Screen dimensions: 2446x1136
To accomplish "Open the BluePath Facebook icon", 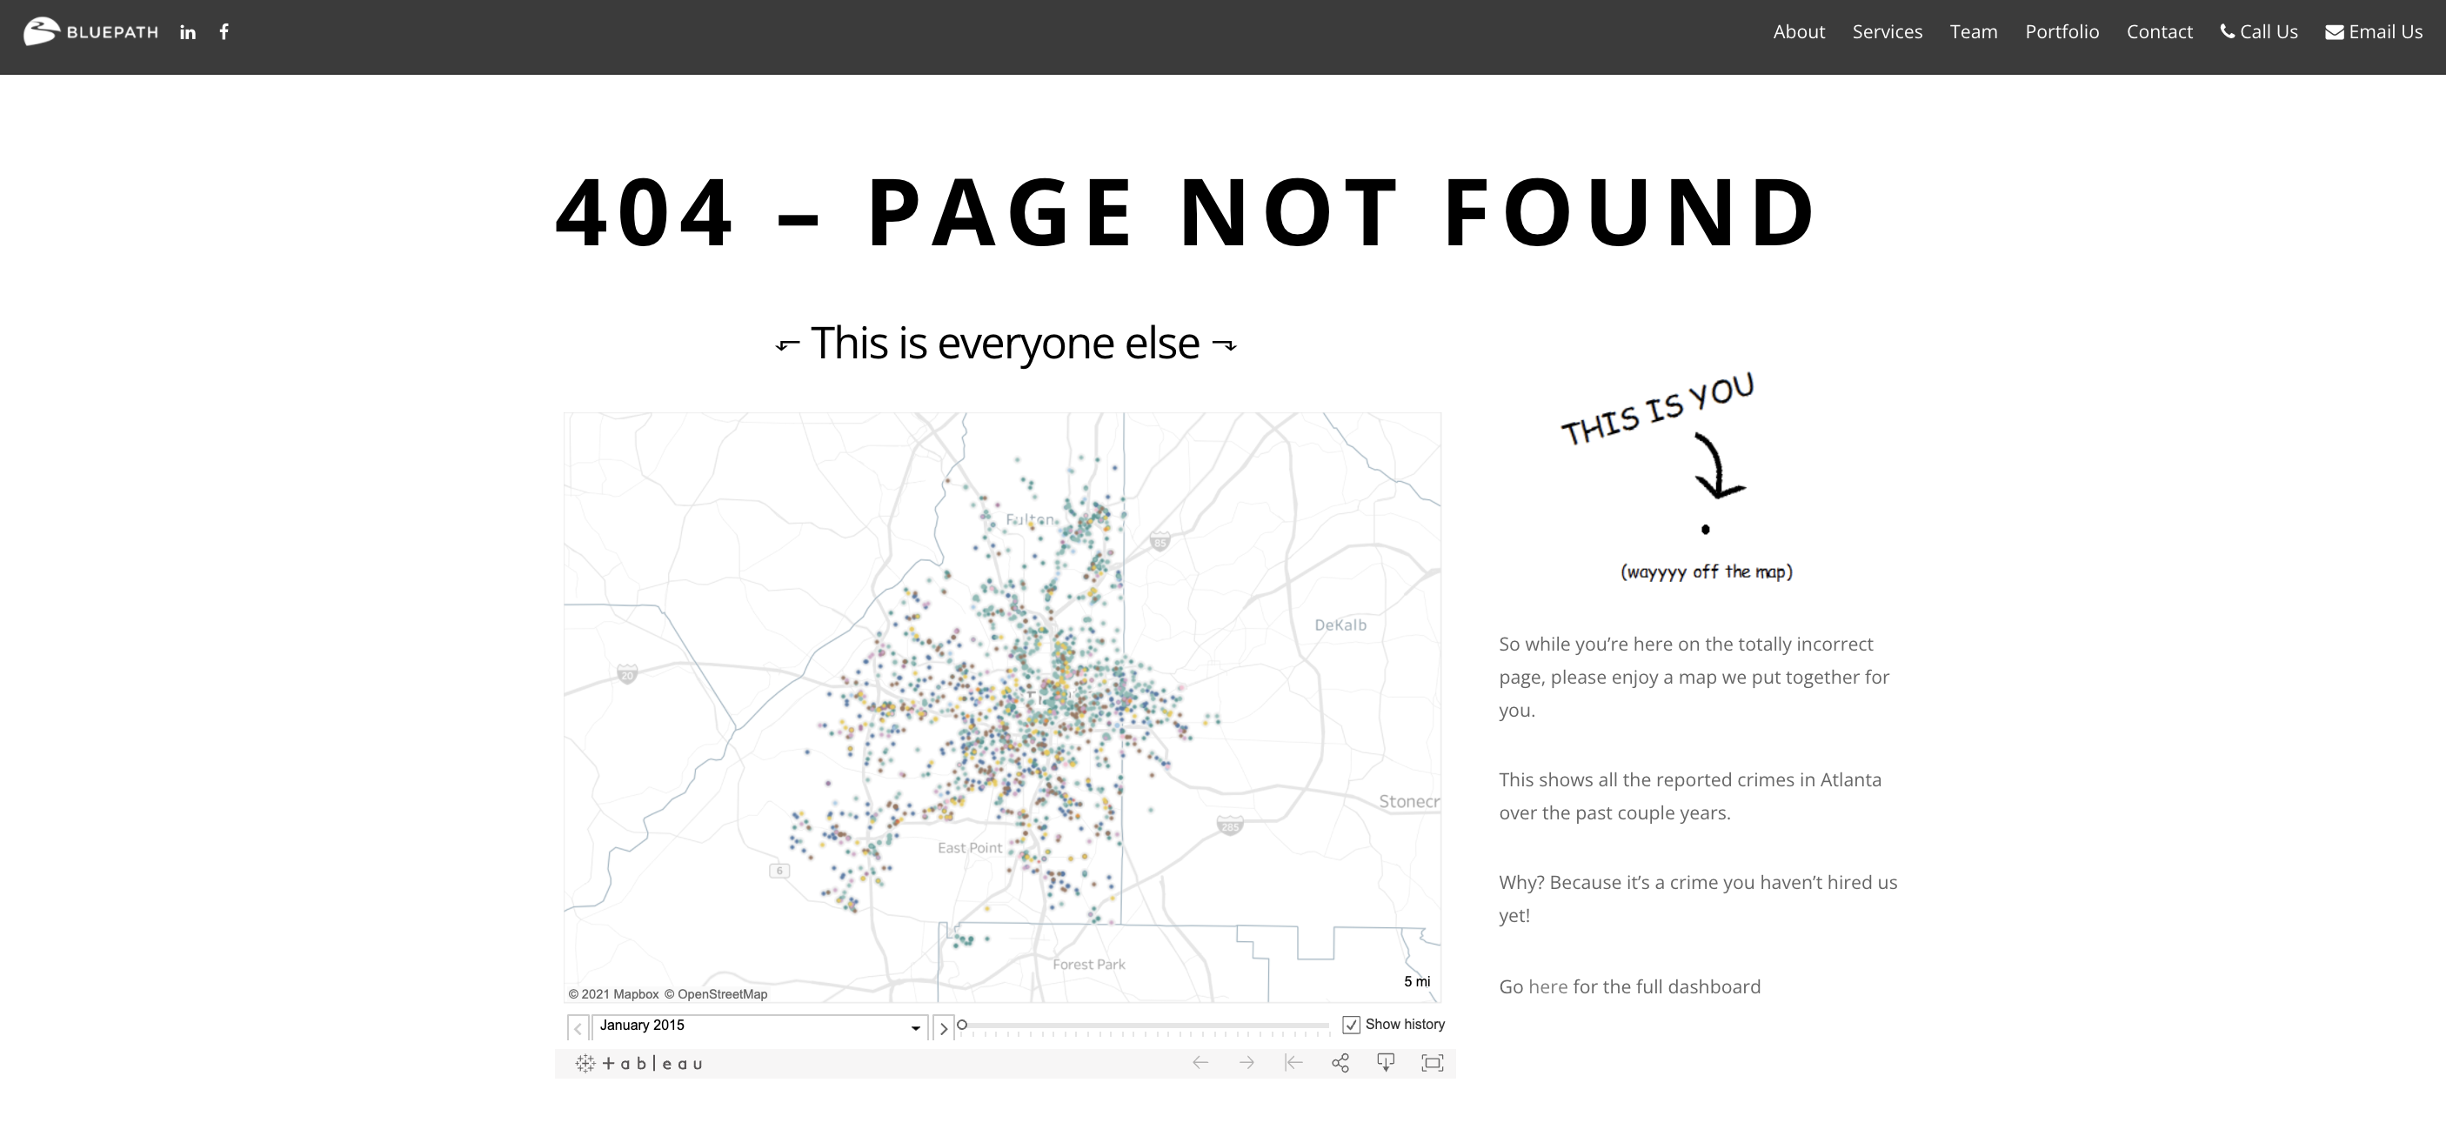I will (x=224, y=31).
